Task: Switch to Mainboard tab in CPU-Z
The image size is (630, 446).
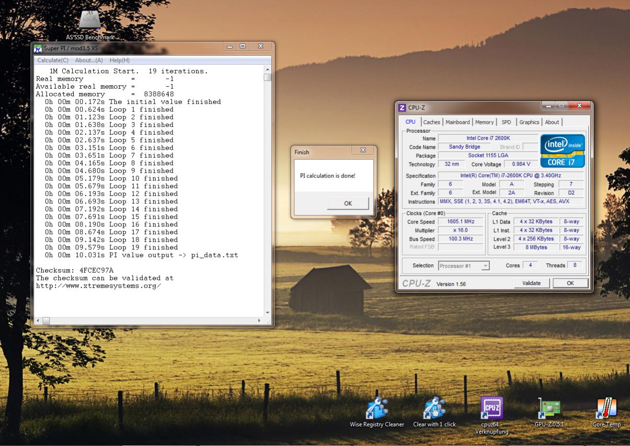Action: click(x=458, y=122)
